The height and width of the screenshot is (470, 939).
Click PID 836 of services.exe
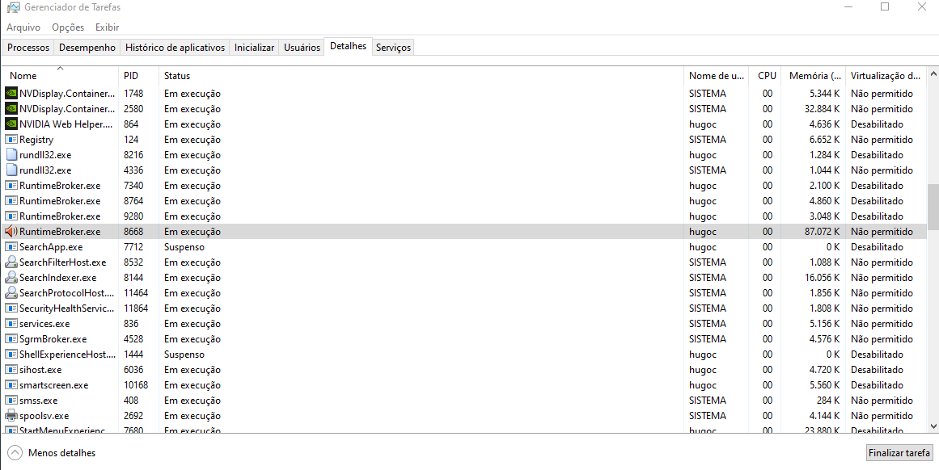click(131, 324)
